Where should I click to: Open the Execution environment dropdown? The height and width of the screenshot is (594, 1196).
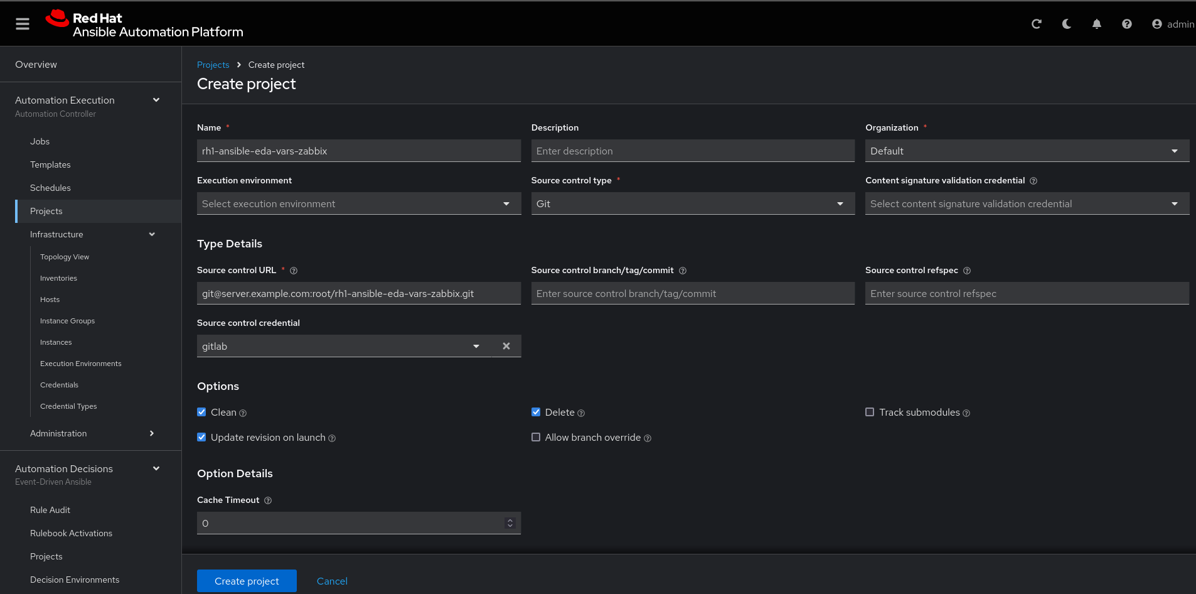pyautogui.click(x=359, y=203)
